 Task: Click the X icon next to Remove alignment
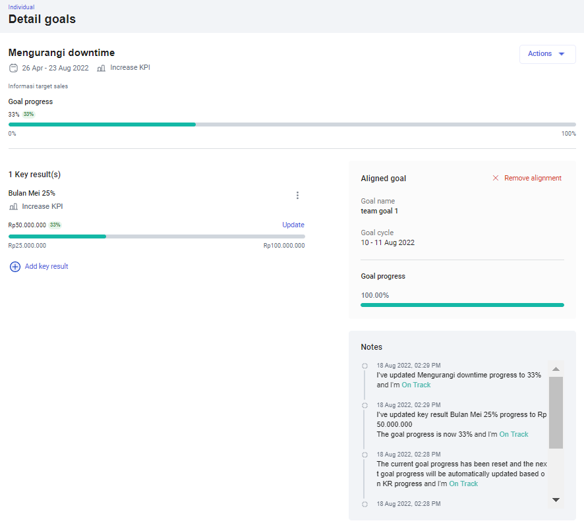click(x=495, y=178)
